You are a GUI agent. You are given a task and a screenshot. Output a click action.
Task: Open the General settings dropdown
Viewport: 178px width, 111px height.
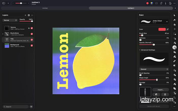[154, 69]
